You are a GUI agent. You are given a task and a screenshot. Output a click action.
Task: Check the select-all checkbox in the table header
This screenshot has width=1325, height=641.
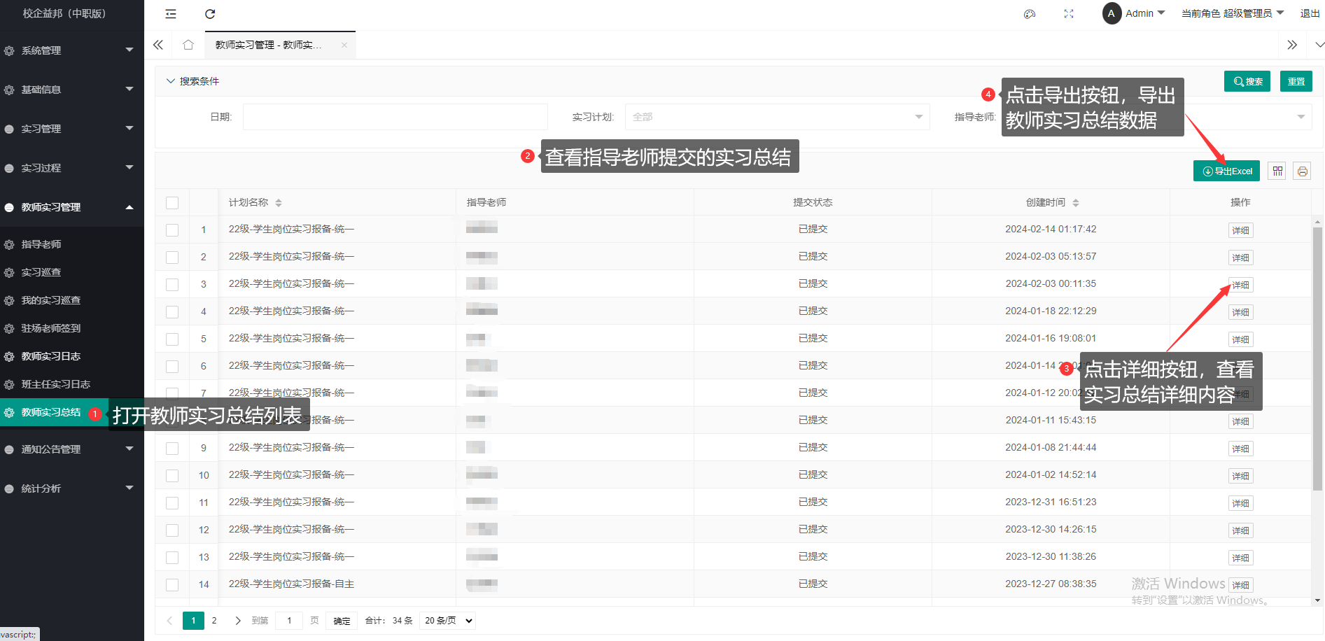point(172,203)
